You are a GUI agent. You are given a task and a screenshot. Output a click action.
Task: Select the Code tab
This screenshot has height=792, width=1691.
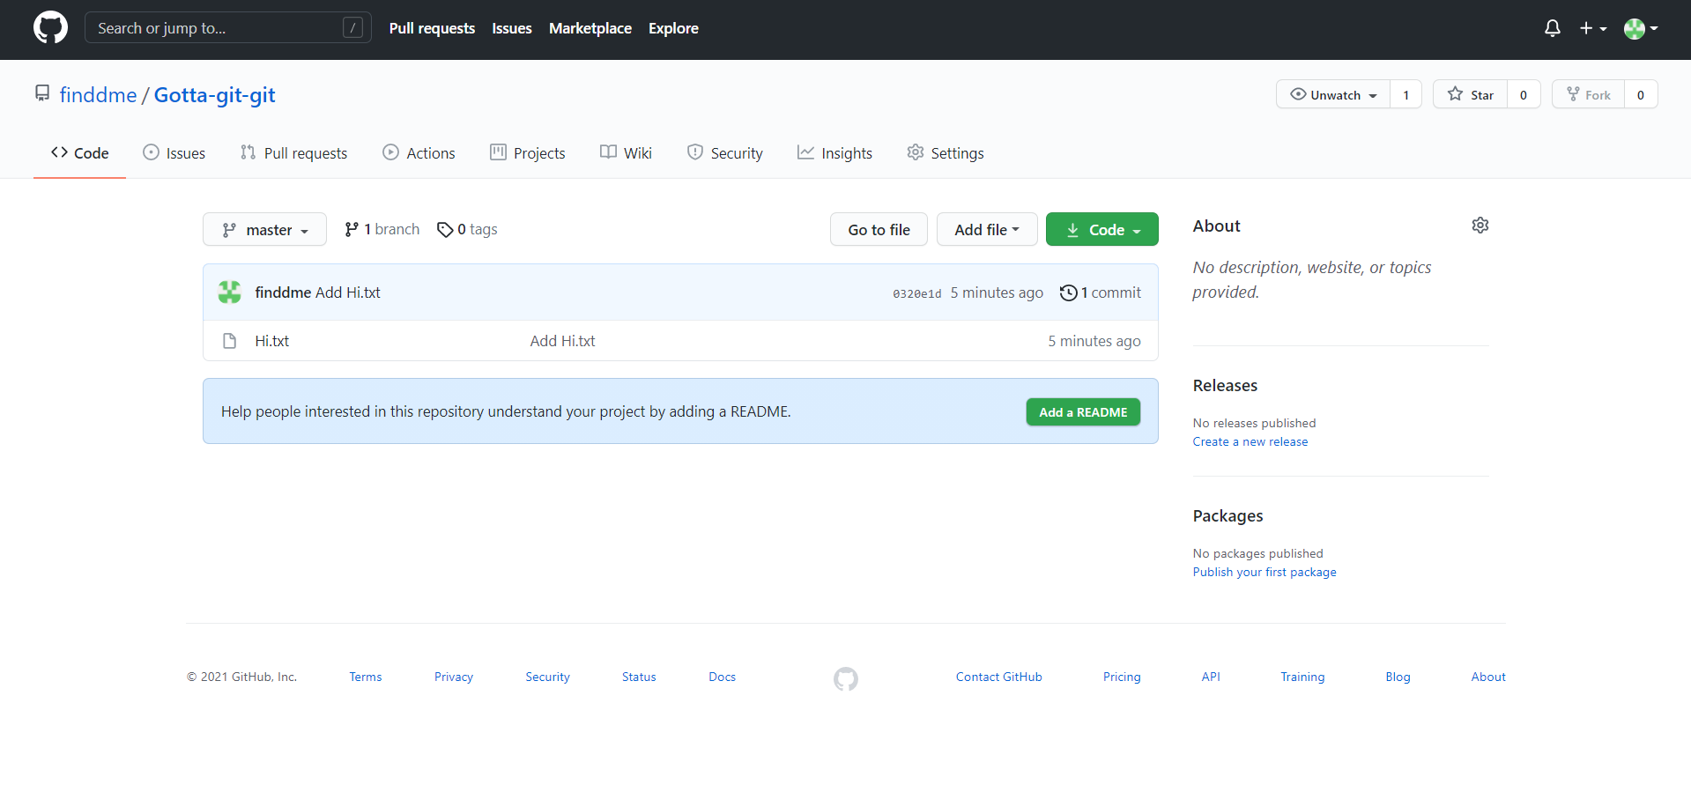pyautogui.click(x=79, y=153)
